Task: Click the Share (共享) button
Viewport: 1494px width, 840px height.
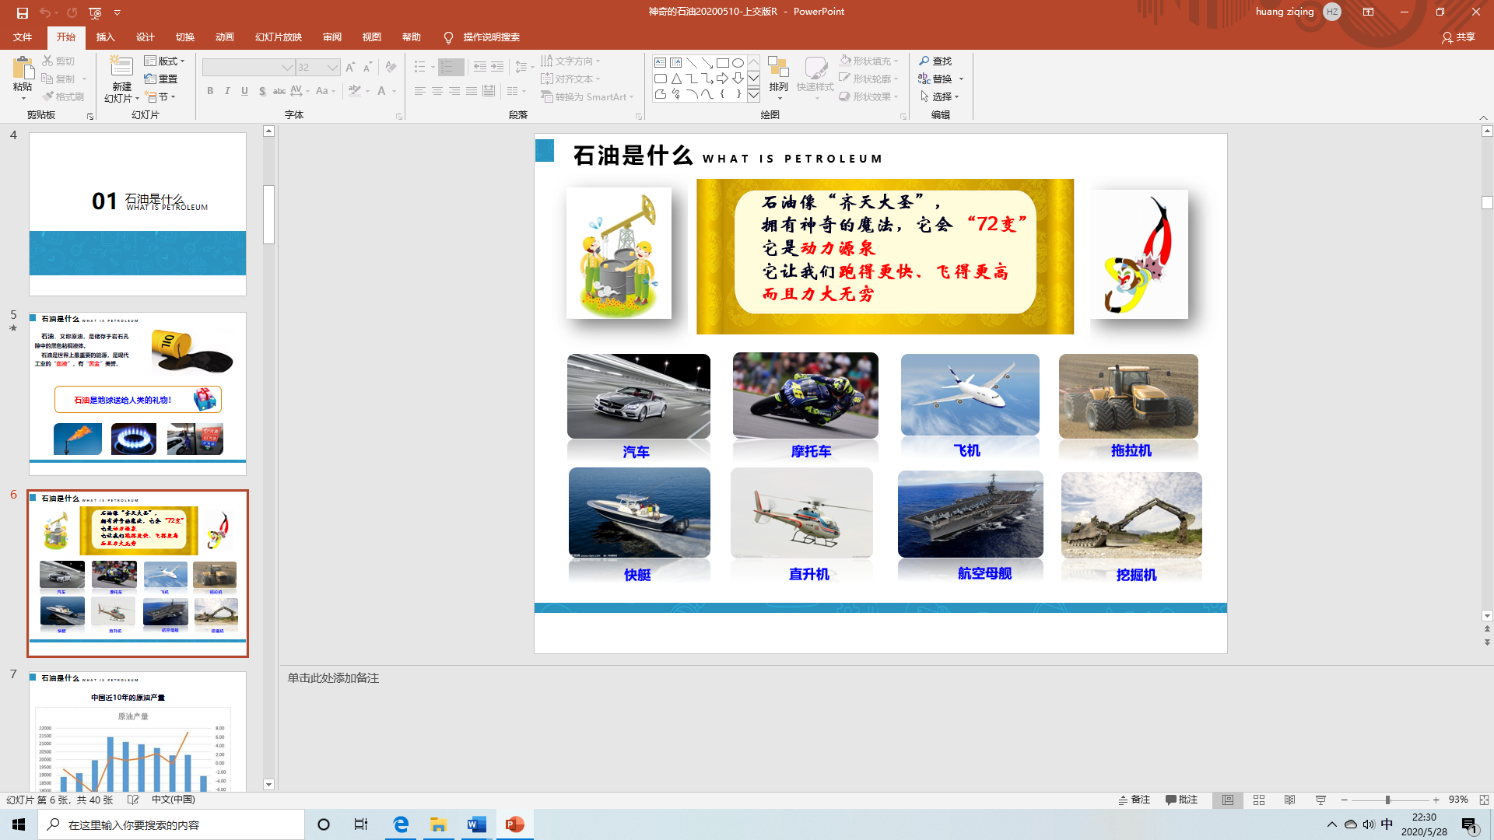Action: coord(1458,37)
